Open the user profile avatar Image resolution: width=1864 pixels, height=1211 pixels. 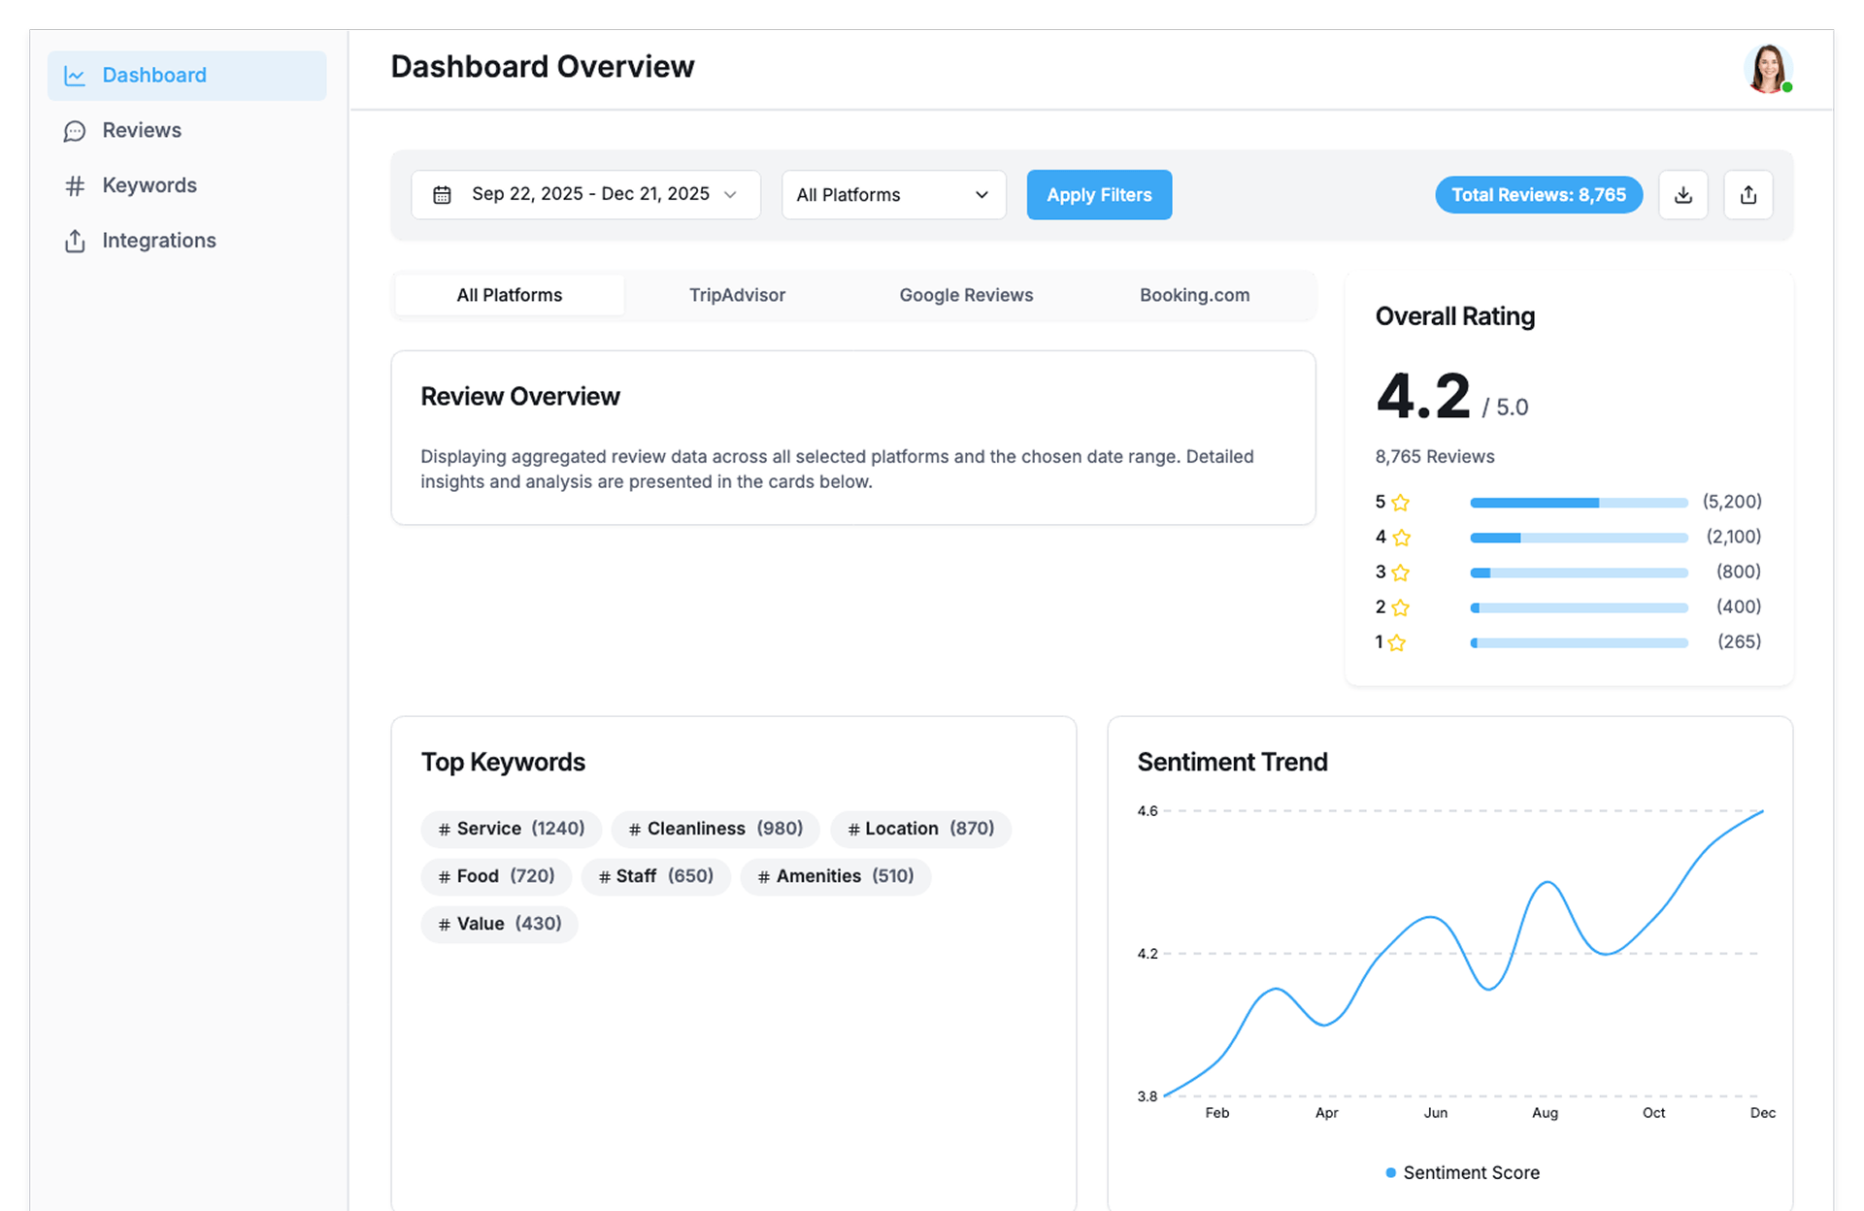click(1767, 69)
